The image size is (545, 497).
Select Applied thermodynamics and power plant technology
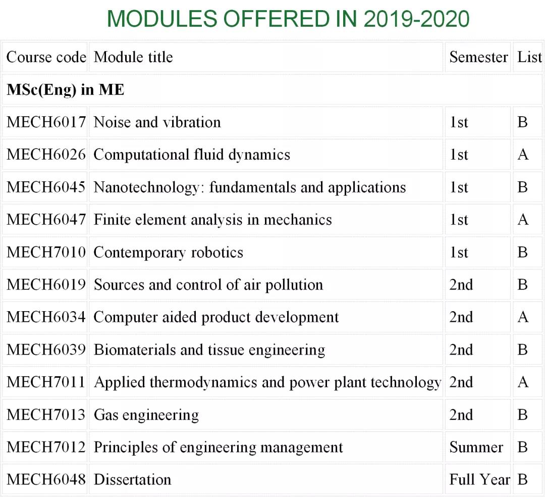267,382
